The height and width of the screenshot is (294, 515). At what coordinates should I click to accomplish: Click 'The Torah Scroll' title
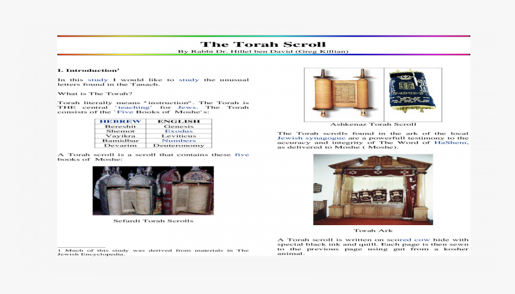click(x=263, y=44)
